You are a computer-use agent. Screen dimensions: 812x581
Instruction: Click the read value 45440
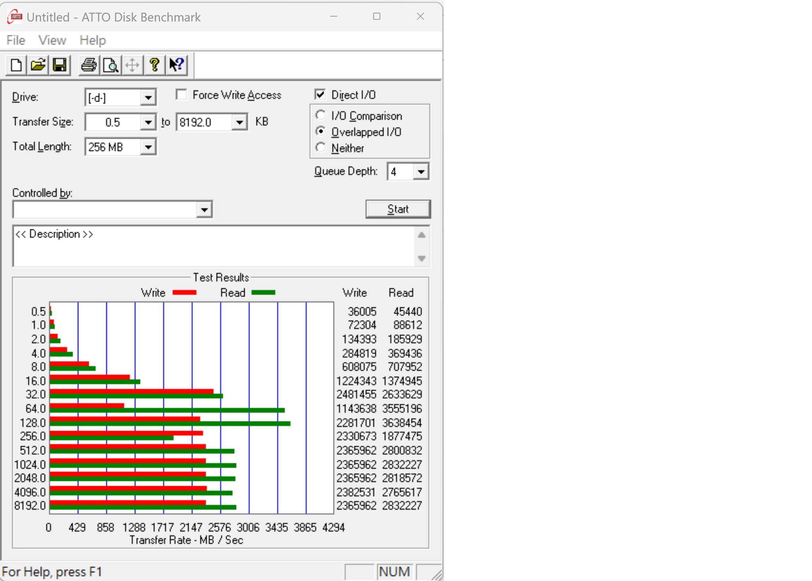click(408, 312)
